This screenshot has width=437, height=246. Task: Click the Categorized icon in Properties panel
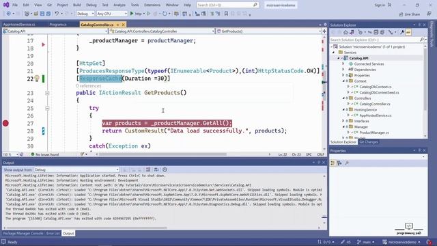tap(333, 163)
